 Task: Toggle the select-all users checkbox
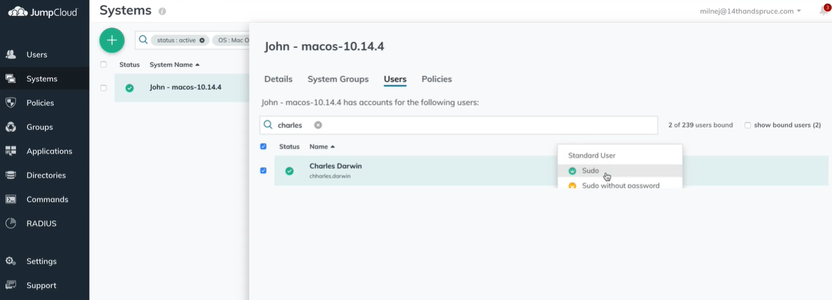[x=263, y=147]
